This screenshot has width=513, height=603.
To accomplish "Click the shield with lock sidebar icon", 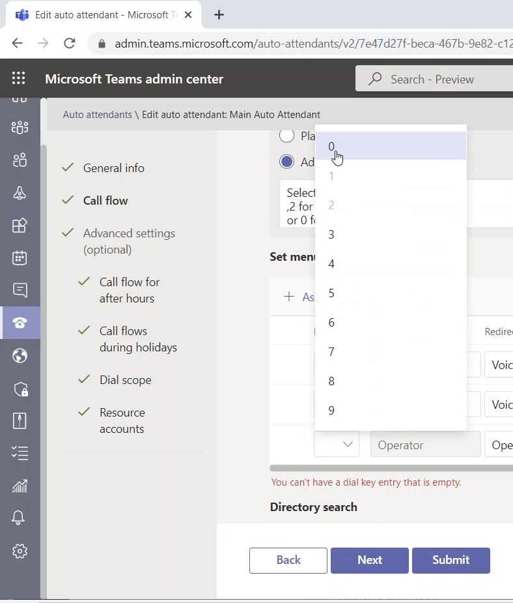I will [x=20, y=389].
